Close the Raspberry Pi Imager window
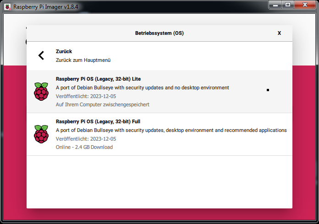The width and height of the screenshot is (319, 224). tap(305, 5)
